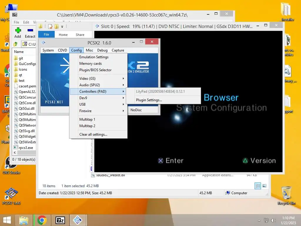The image size is (301, 226).
Task: Expand Video (GS) submenu
Action: click(98, 78)
